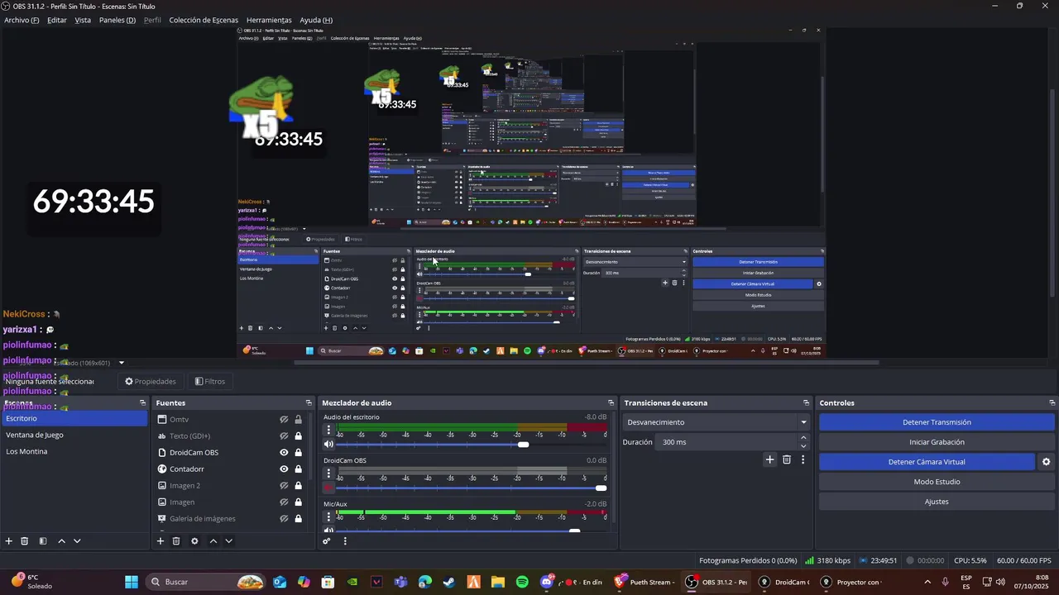Open options dots for Audio del escritorio
Screen dimensions: 1059x595
[x=328, y=431]
